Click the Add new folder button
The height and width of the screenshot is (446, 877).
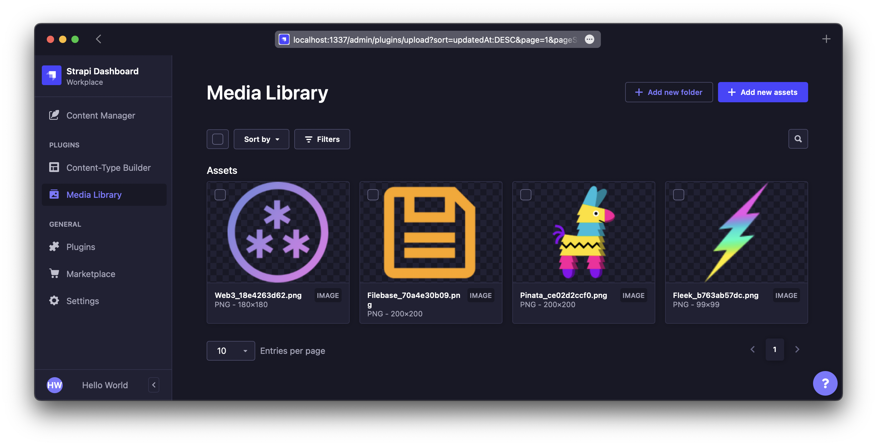pyautogui.click(x=669, y=92)
